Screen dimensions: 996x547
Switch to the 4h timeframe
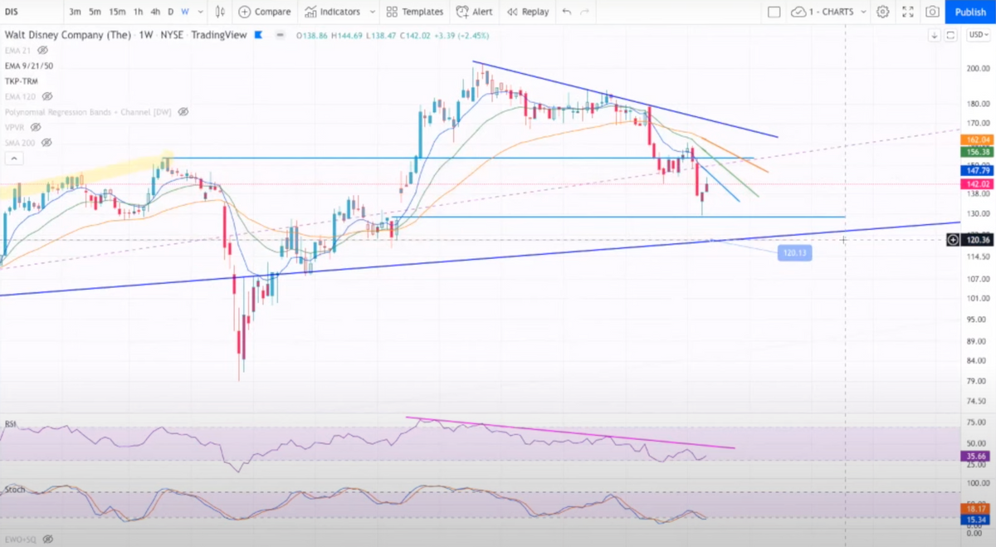pyautogui.click(x=155, y=12)
